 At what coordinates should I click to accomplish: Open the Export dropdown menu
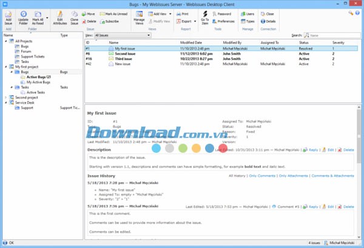point(186,21)
